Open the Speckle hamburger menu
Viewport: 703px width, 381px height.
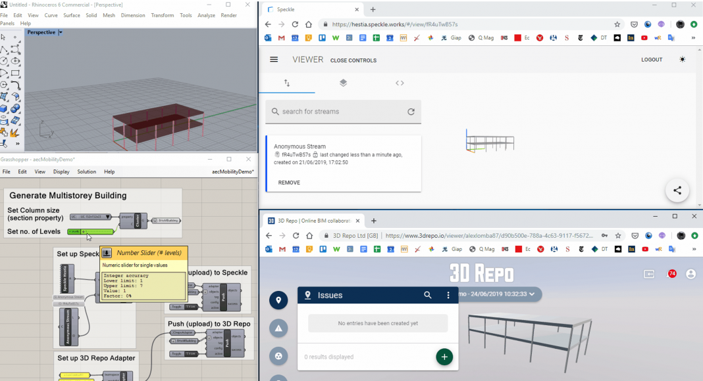pyautogui.click(x=274, y=60)
